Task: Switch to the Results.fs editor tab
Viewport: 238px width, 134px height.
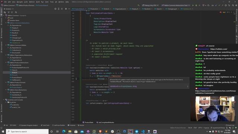Action: click(x=147, y=9)
